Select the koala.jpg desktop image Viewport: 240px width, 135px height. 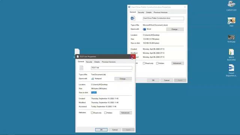pos(231,37)
